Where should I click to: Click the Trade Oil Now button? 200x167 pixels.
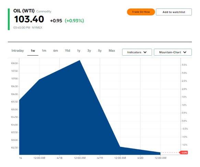click(141, 12)
